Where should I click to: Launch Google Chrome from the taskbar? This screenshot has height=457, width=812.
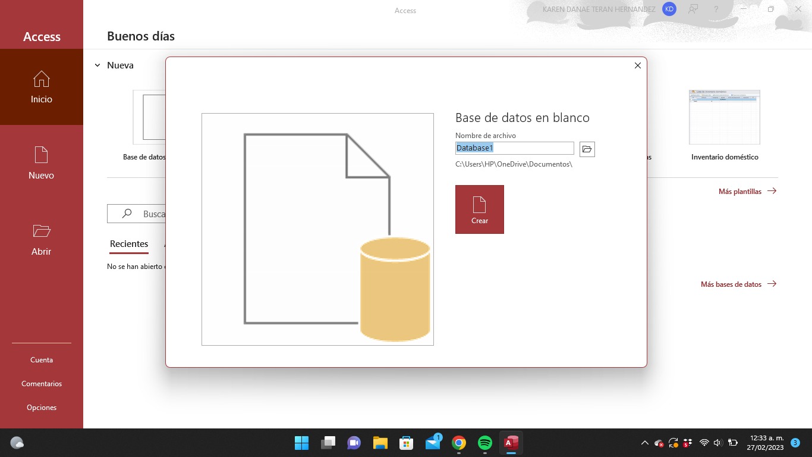point(459,443)
